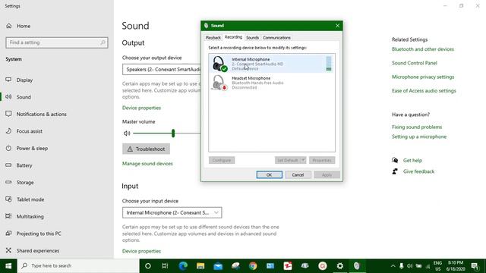Switch to Playback tab

point(213,38)
